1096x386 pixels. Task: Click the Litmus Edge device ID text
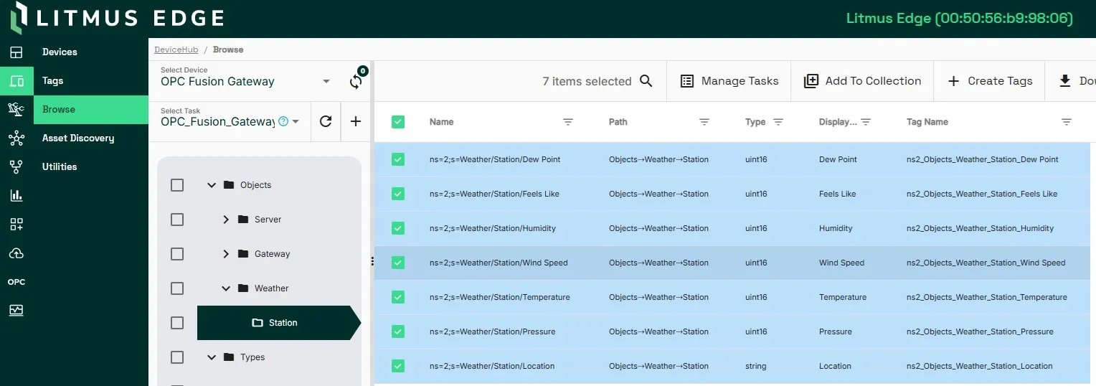[960, 19]
